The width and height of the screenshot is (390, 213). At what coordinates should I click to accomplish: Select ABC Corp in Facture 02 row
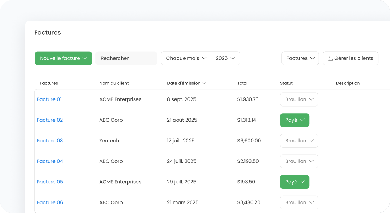point(111,120)
